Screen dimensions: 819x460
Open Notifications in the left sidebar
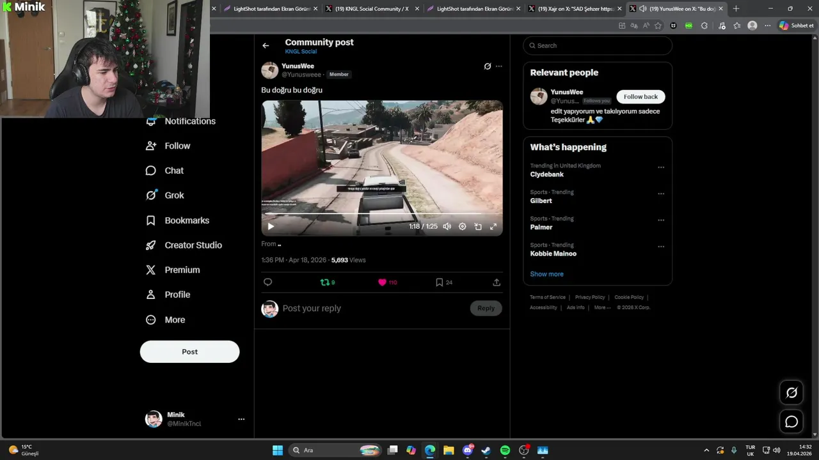181,121
